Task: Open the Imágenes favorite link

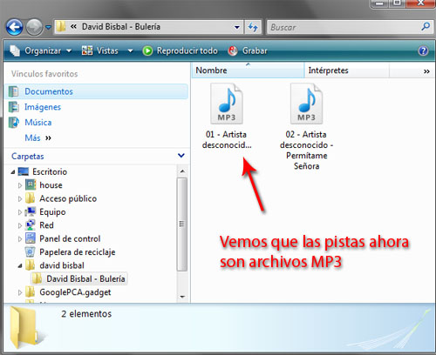Action: pos(43,107)
